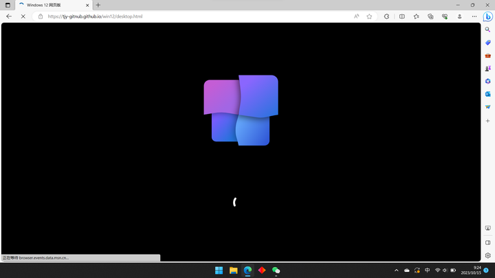Select the Windows 12 网页版 tab
Image resolution: width=495 pixels, height=278 pixels.
(x=54, y=5)
